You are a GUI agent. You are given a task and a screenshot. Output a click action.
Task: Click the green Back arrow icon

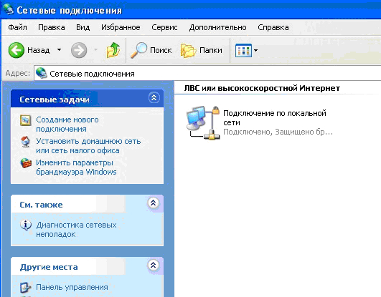click(17, 50)
